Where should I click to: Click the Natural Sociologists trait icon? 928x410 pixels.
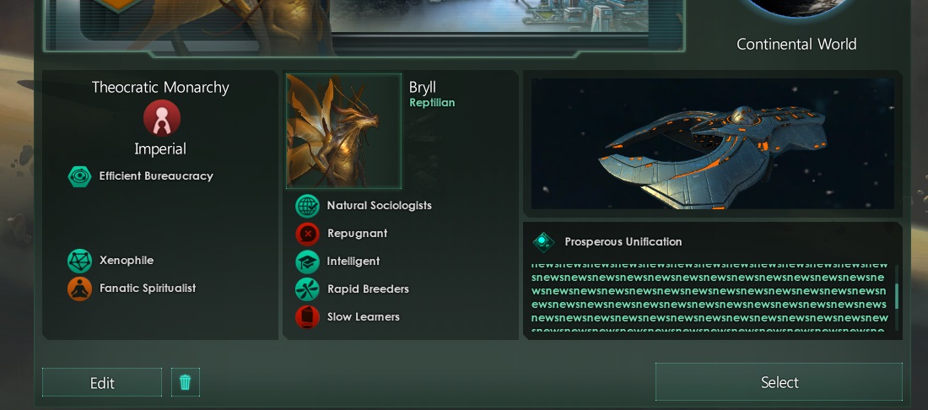click(307, 206)
